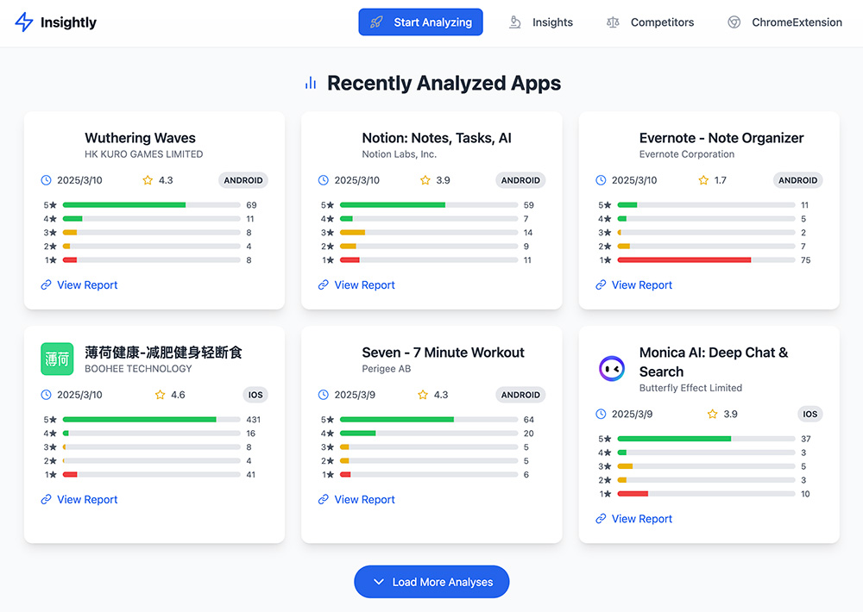Image resolution: width=863 pixels, height=612 pixels.
Task: Open Monica AI View Report link
Action: (x=634, y=519)
